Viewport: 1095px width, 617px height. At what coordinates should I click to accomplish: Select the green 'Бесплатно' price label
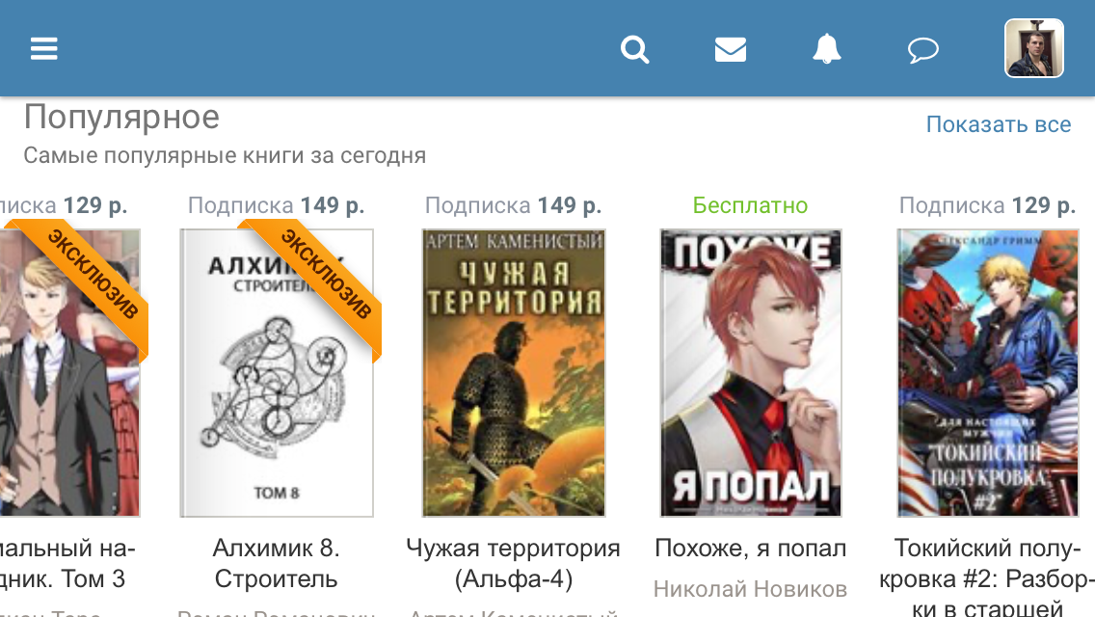(x=751, y=205)
